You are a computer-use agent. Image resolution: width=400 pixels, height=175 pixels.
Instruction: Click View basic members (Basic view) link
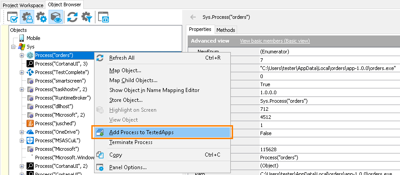tap(275, 41)
